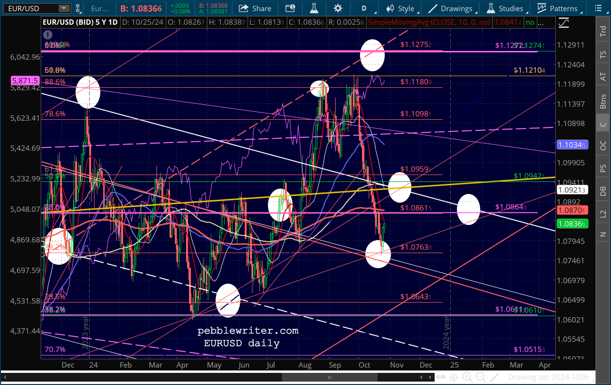Toggle the Btns sidebar panel
The image size is (611, 385).
pyautogui.click(x=603, y=101)
